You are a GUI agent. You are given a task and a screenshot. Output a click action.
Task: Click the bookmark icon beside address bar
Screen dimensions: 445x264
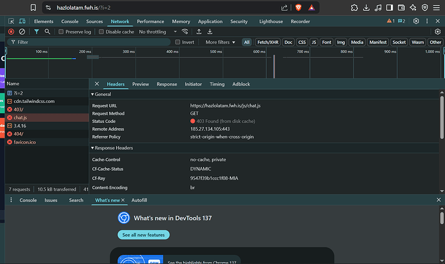coord(33,8)
